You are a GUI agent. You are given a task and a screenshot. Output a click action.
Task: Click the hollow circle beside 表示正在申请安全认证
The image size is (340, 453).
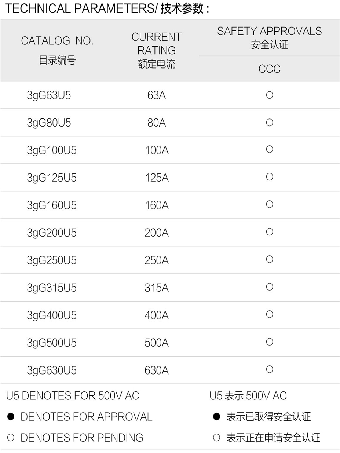pyautogui.click(x=216, y=437)
